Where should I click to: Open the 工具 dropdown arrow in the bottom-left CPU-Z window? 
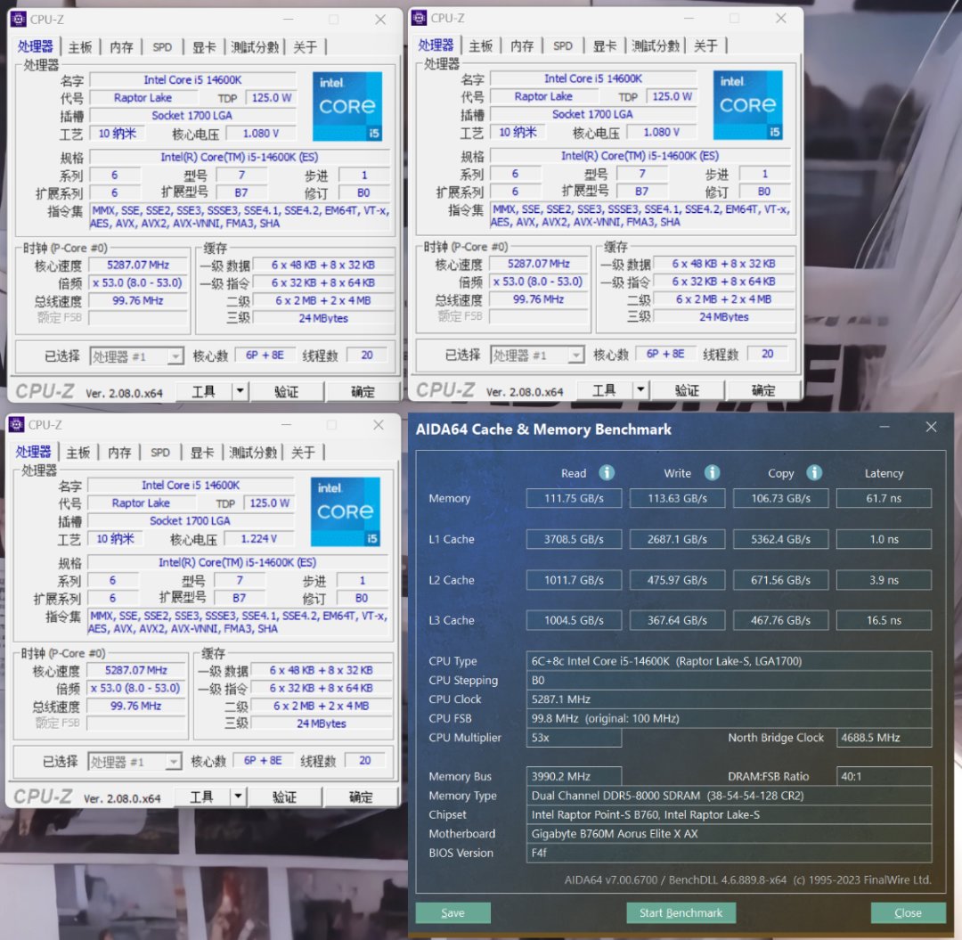(238, 797)
